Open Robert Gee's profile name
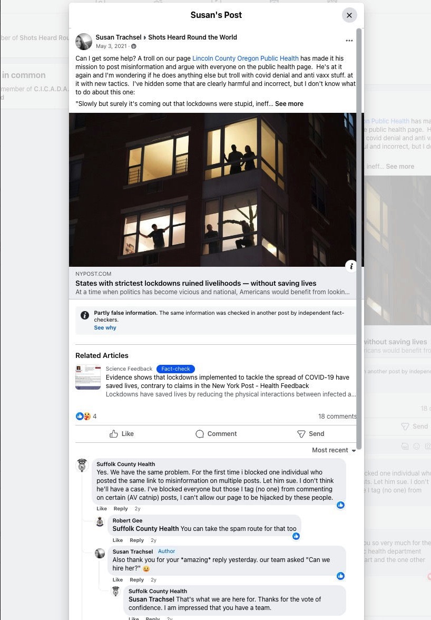 tap(127, 520)
